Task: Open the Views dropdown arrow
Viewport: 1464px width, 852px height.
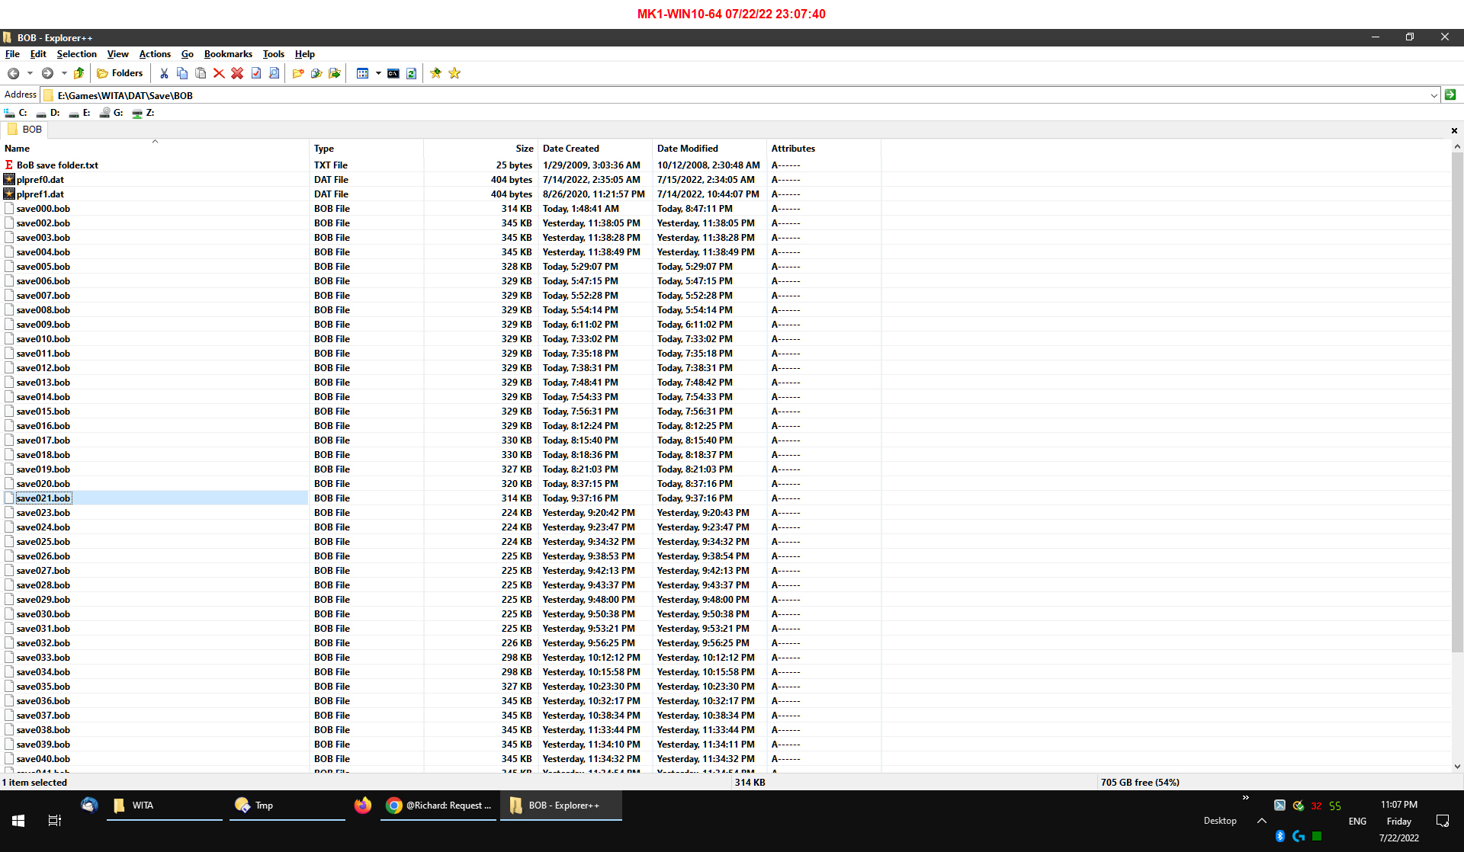Action: pyautogui.click(x=378, y=73)
